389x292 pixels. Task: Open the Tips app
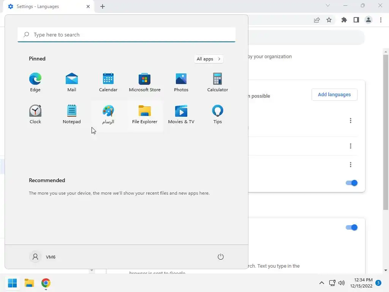click(x=218, y=114)
